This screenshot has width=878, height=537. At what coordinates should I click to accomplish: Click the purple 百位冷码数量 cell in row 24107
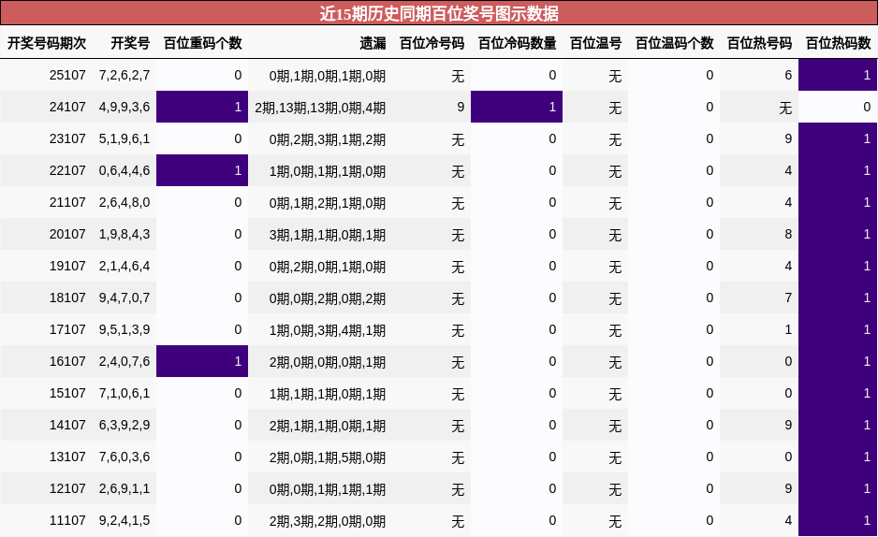click(517, 107)
